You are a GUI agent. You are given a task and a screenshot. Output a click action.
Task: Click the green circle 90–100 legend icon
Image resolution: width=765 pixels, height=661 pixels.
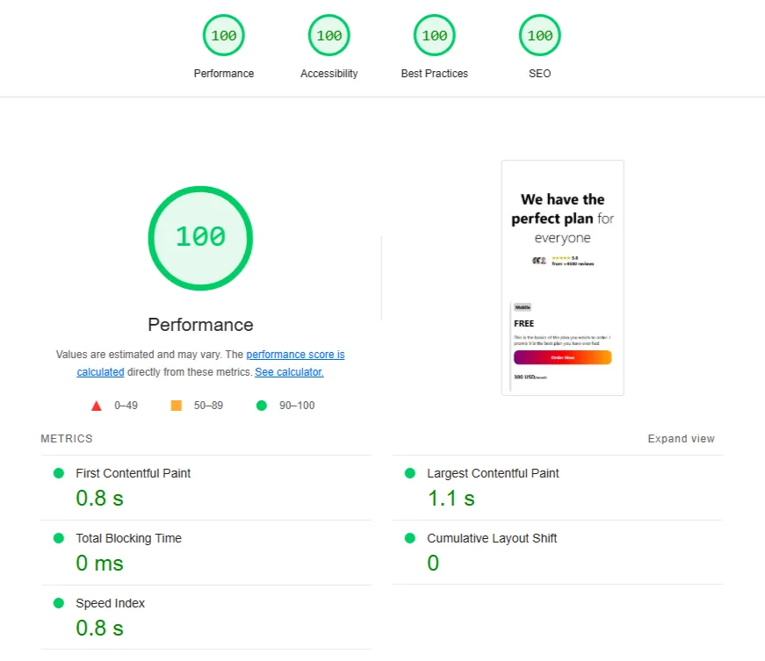262,405
